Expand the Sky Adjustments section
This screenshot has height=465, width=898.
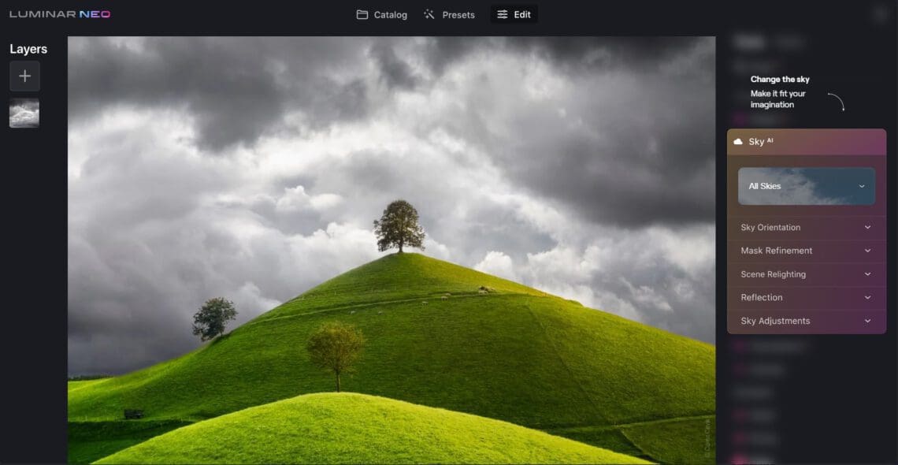click(x=807, y=322)
